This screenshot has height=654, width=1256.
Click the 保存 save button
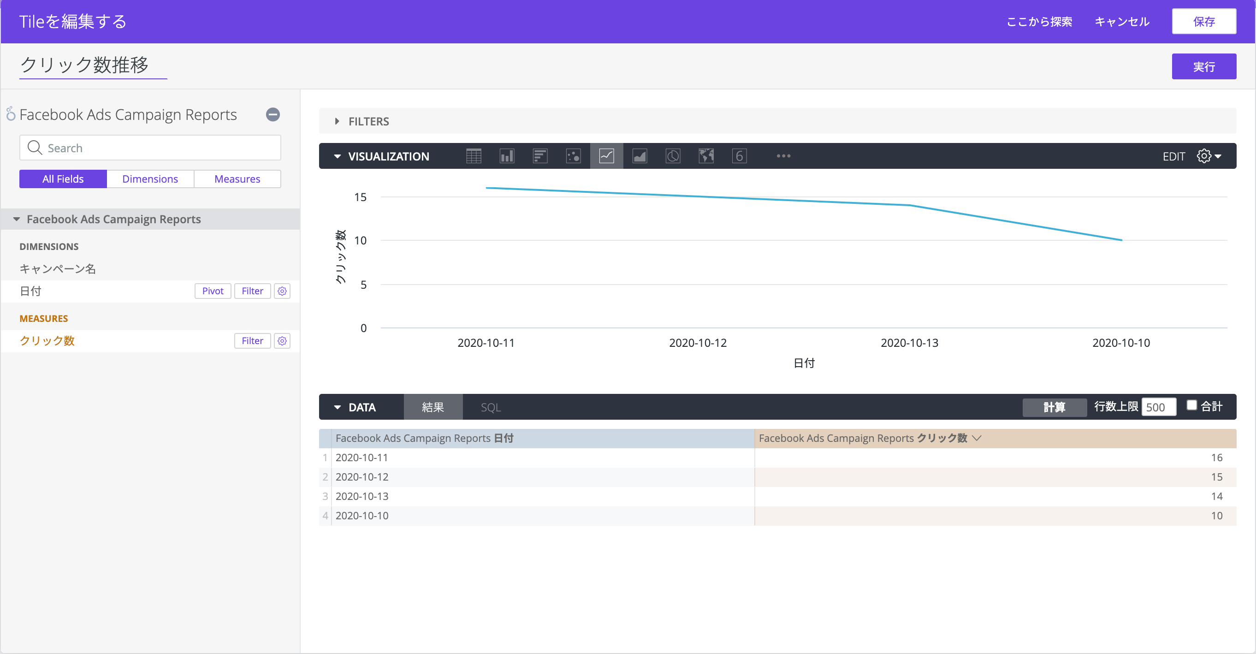(1204, 22)
